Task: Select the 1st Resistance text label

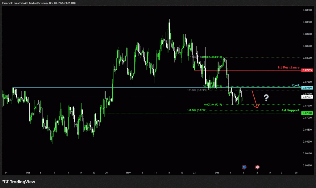Action: [289, 67]
